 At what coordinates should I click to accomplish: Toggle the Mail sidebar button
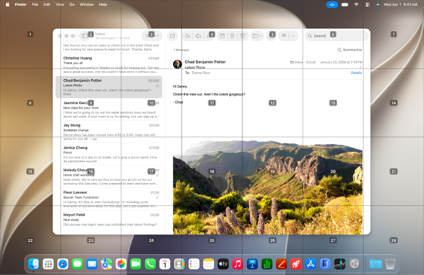(84, 36)
